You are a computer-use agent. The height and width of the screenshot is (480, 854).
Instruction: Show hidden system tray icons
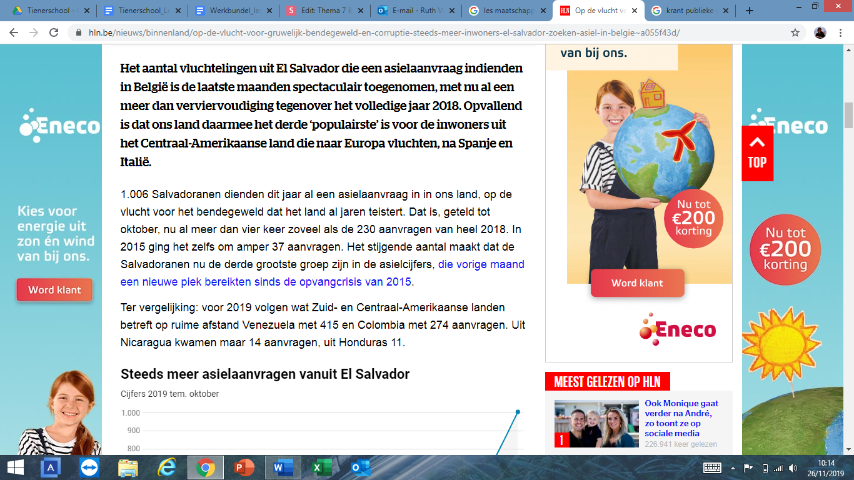[733, 467]
